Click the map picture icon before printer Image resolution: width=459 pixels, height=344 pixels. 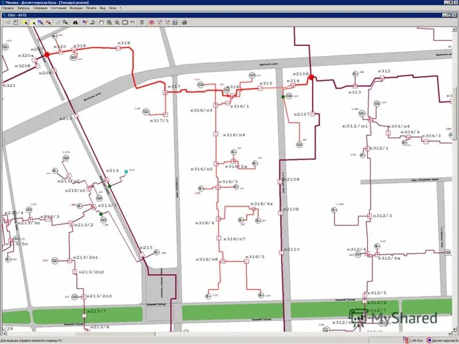click(175, 22)
